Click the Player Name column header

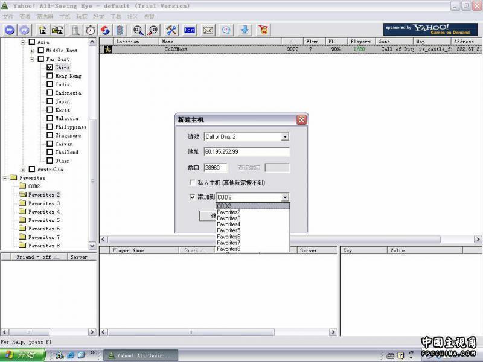click(144, 250)
